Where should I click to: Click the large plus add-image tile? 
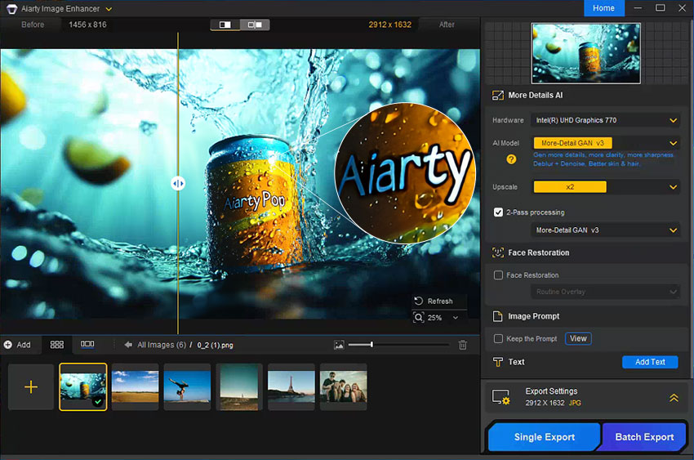(31, 387)
